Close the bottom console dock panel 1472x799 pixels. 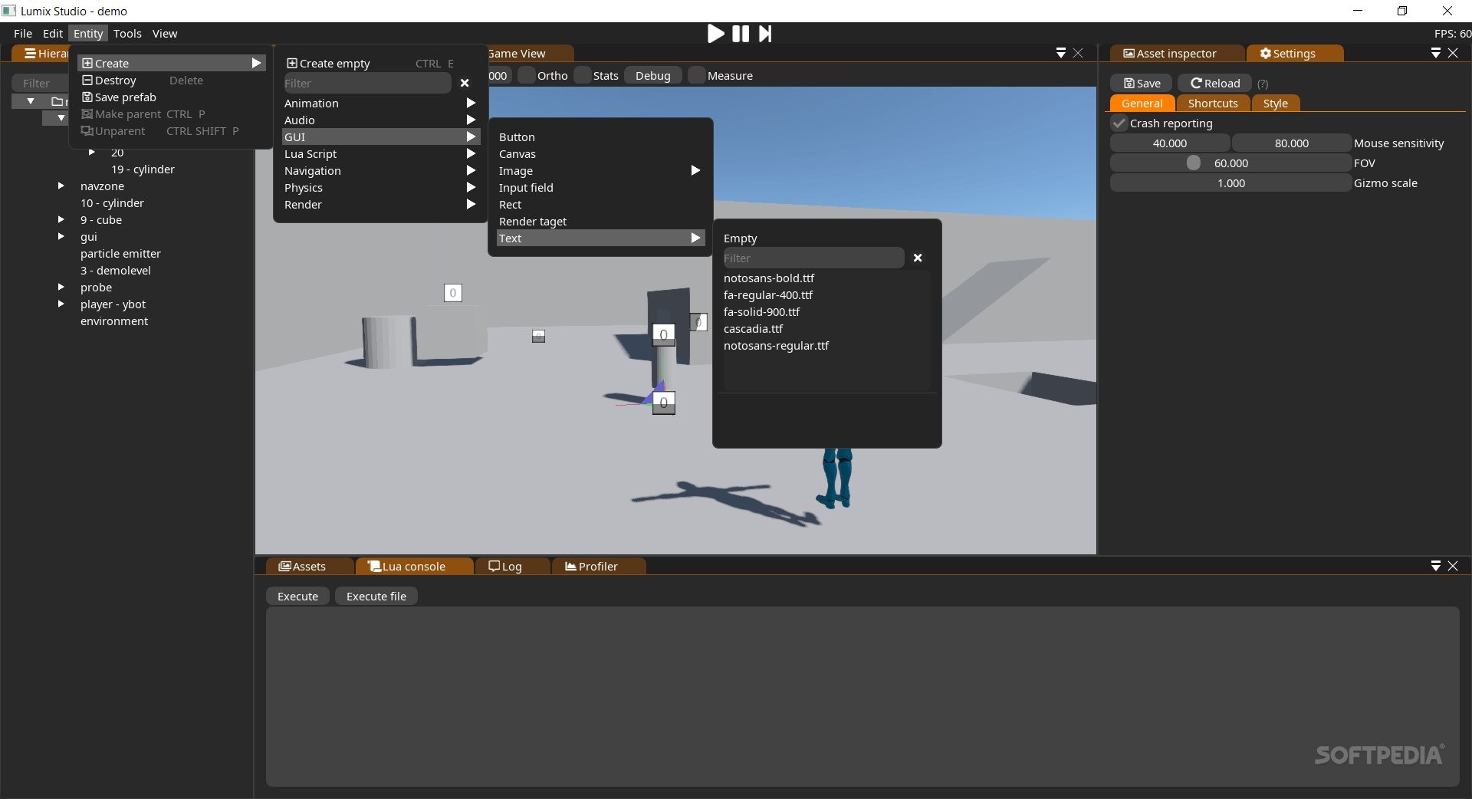(1453, 566)
